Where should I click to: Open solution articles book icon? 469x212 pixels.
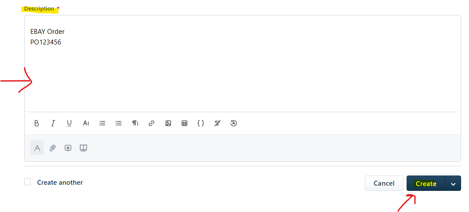click(x=84, y=148)
